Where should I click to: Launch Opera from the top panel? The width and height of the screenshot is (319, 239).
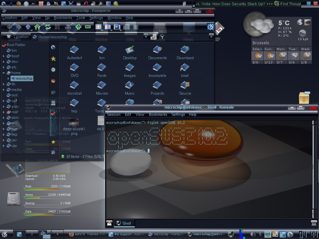[x=86, y=3]
